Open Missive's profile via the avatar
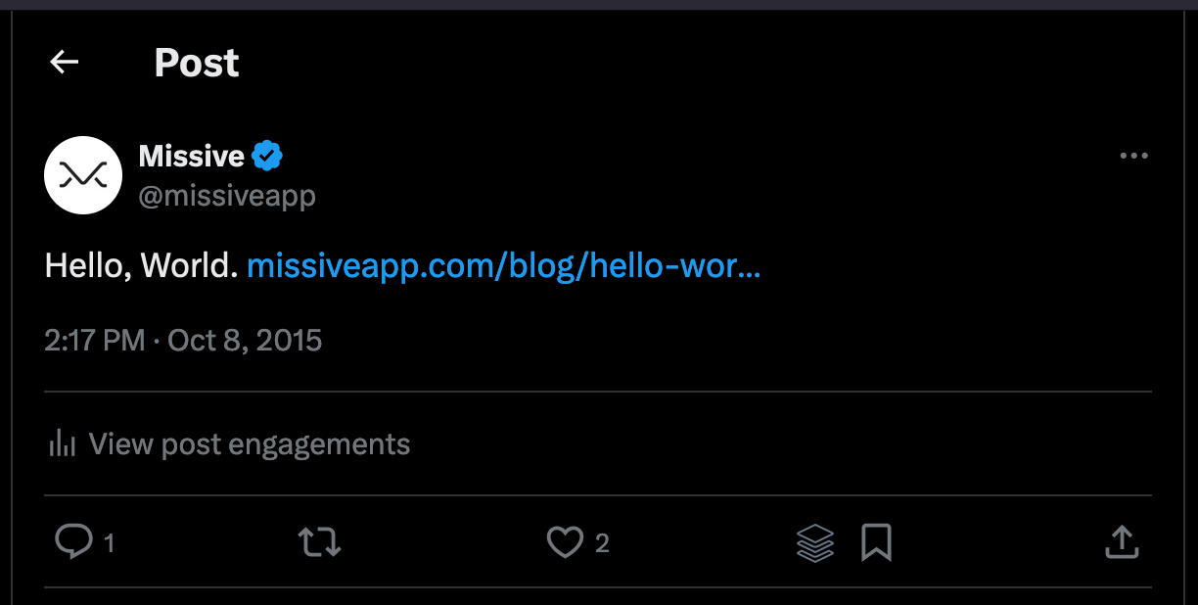The image size is (1198, 605). click(83, 174)
